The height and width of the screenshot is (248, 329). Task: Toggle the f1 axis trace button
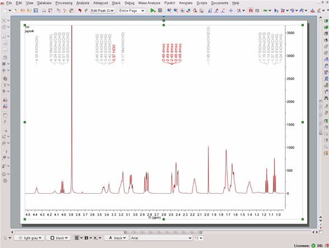point(251,11)
